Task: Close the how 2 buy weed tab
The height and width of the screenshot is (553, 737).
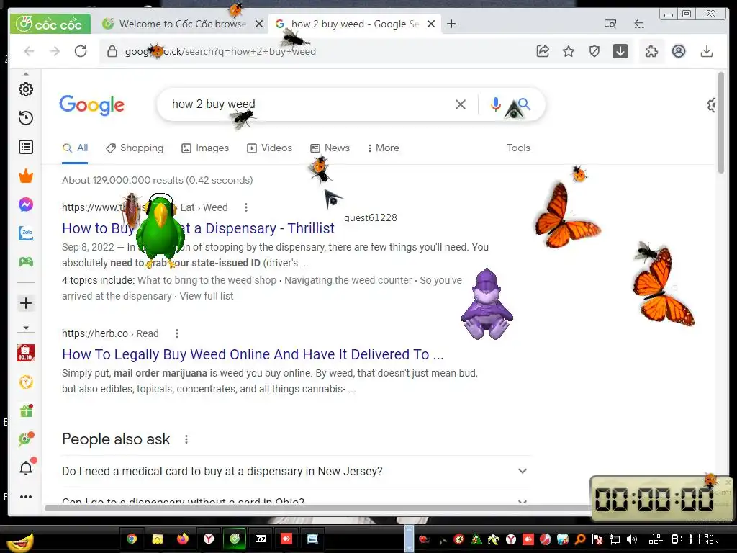Action: coord(430,24)
